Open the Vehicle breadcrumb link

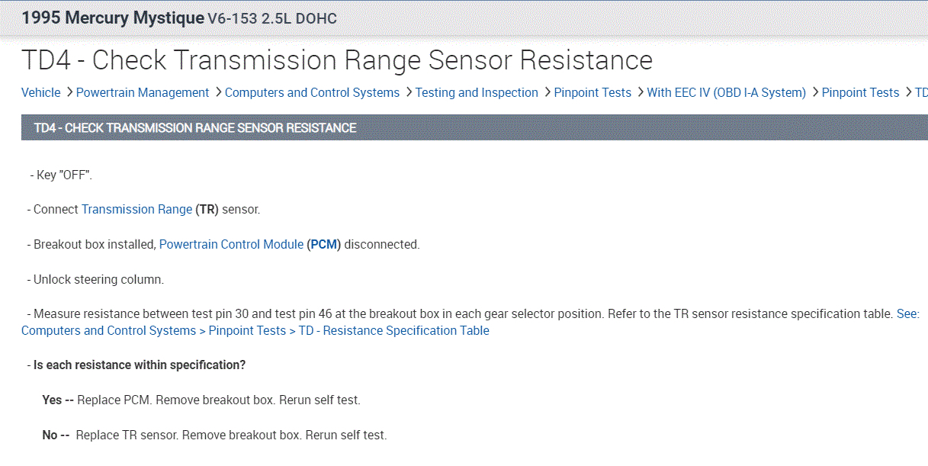40,92
